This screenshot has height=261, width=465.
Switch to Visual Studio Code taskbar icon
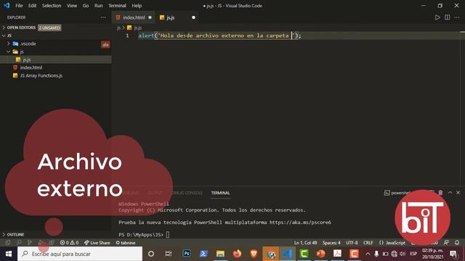(288, 254)
